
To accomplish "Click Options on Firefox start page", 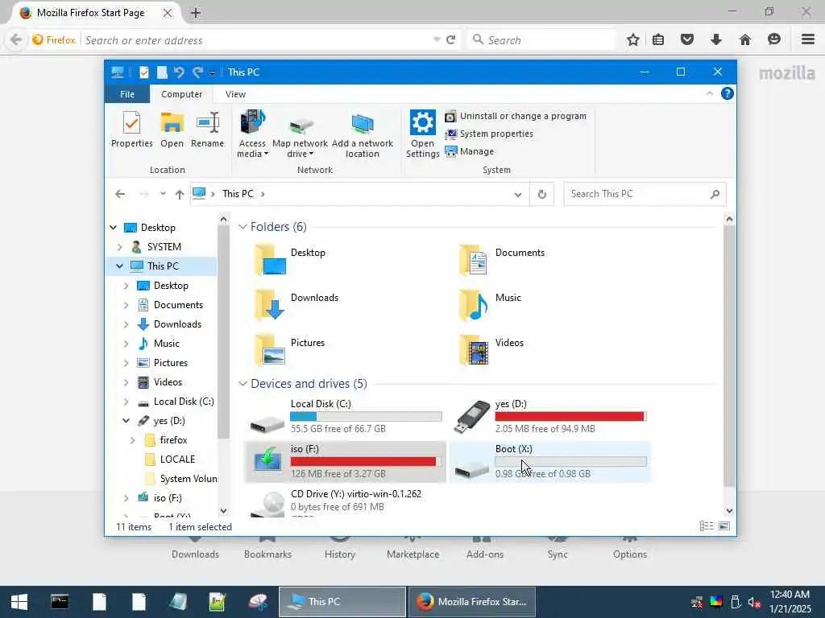I will tap(630, 547).
